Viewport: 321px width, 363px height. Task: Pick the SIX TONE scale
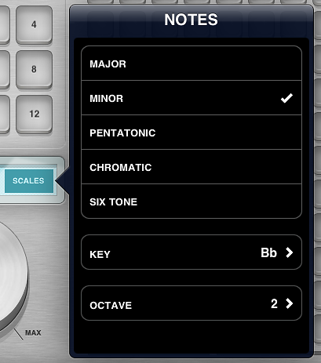(x=192, y=201)
